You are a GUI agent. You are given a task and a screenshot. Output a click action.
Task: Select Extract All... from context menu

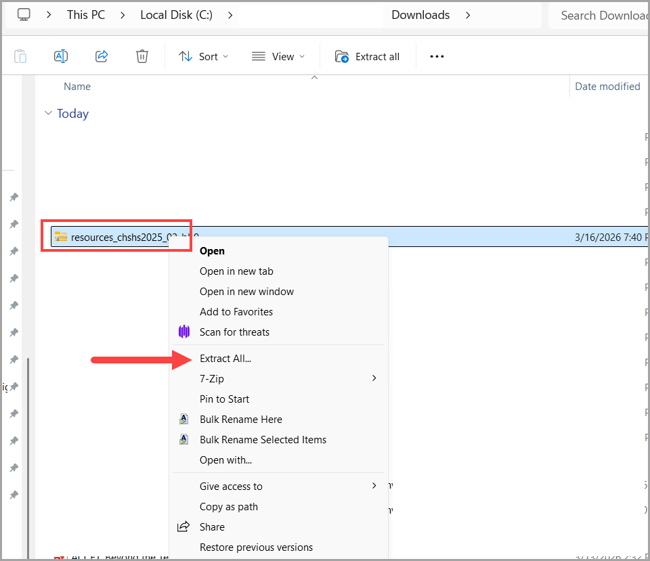point(225,359)
